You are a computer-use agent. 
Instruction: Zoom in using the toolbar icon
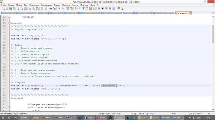coord(59,9)
